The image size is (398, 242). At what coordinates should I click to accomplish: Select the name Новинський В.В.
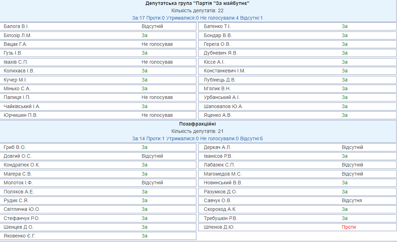pyautogui.click(x=223, y=183)
